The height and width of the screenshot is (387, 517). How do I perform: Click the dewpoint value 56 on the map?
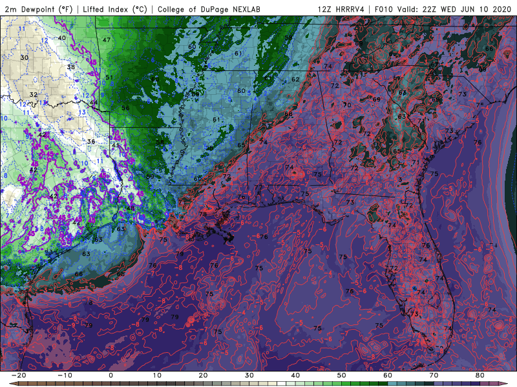pos(125,108)
